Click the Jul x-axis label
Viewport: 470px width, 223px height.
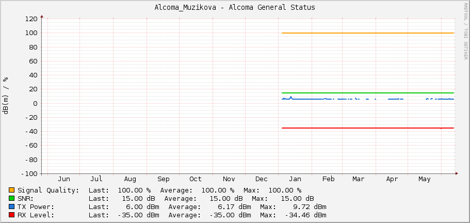click(96, 179)
